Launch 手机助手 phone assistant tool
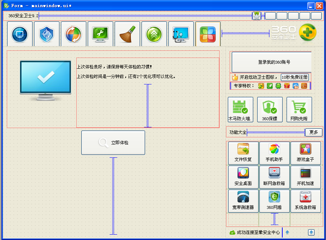The height and width of the screenshot is (240, 326). [274, 153]
